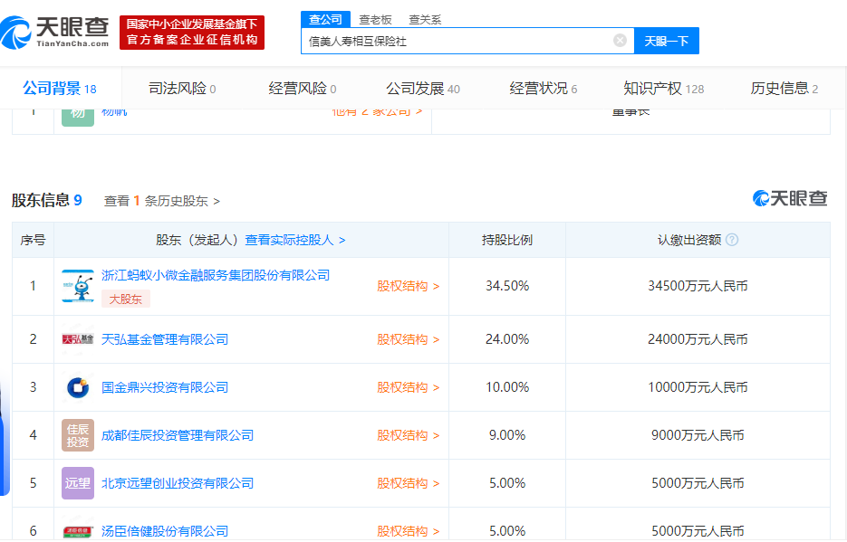Click the 汤臣倍健 company logo
Screen dimensions: 847x542
point(78,530)
